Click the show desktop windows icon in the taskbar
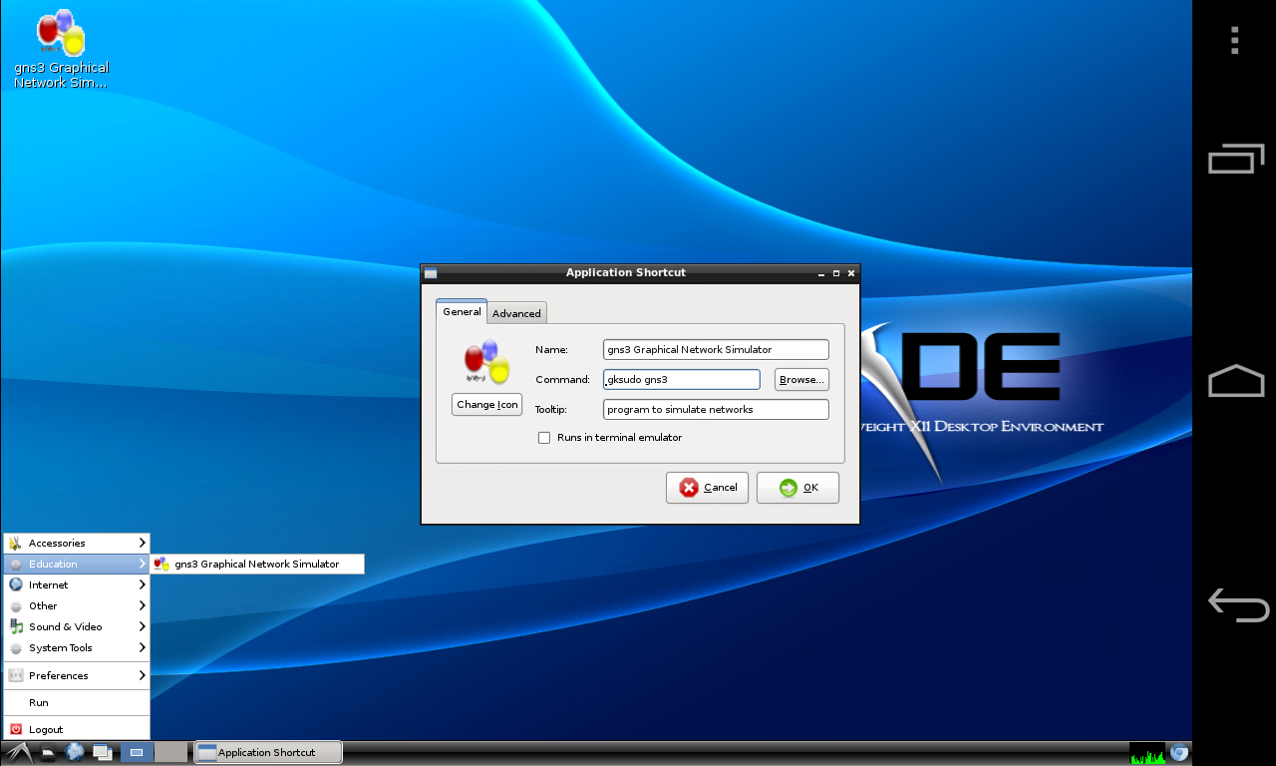 [x=102, y=752]
